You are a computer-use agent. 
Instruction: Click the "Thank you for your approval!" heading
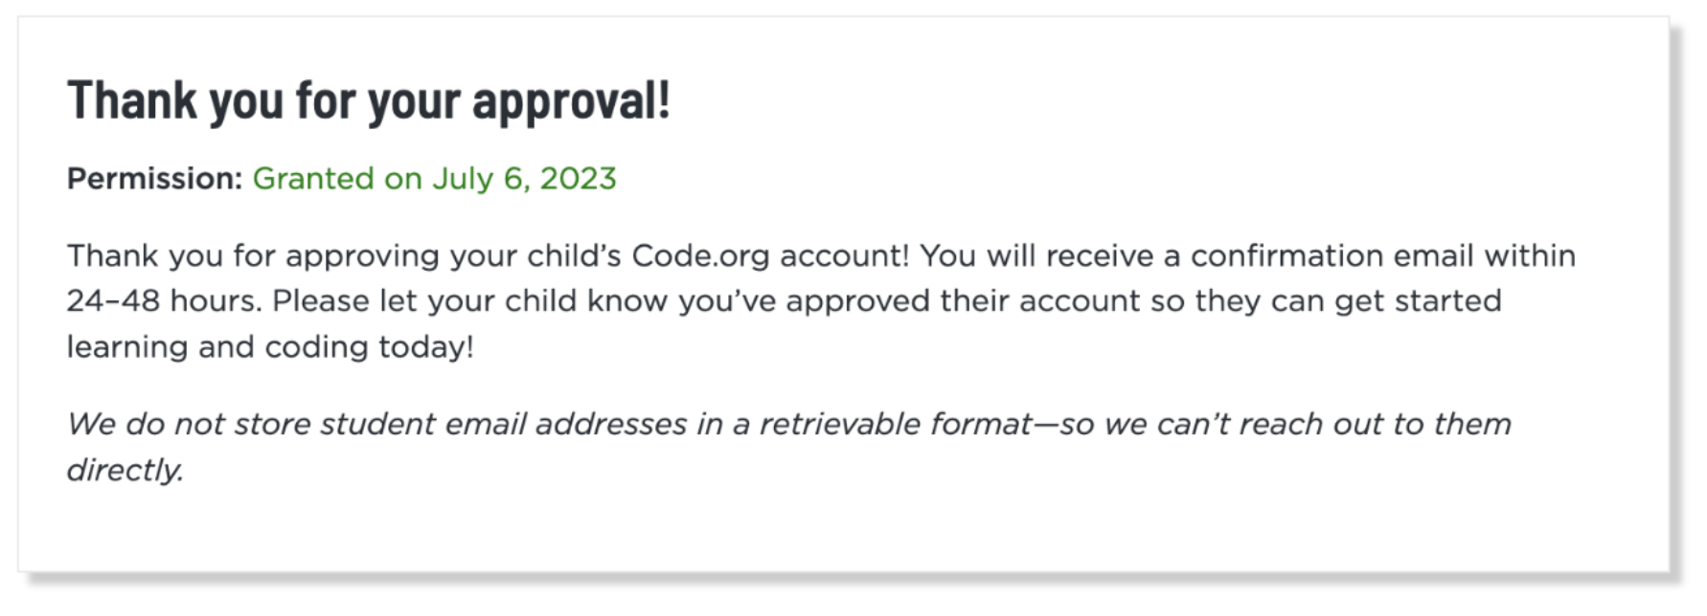(x=368, y=100)
